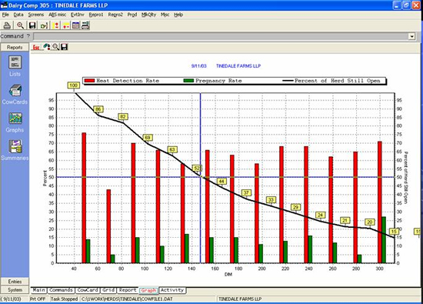
Task: Switch to the Main tab
Action: tap(39, 290)
